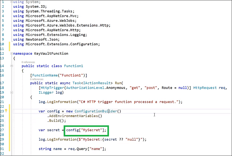Viewport: 232px width, 156px height.
Task: Collapse the Function1 class outlining toggle
Action: coord(12,66)
